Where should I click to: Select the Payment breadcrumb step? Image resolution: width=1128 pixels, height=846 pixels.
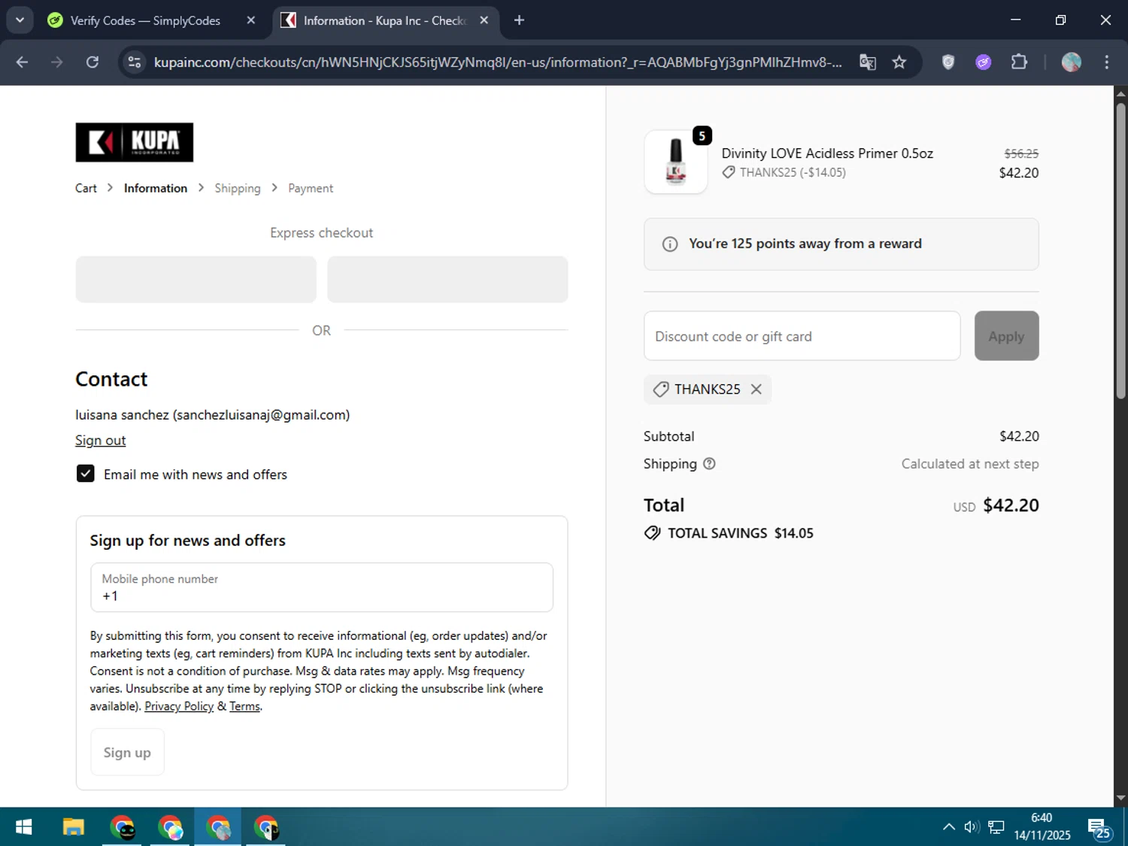pyautogui.click(x=311, y=188)
